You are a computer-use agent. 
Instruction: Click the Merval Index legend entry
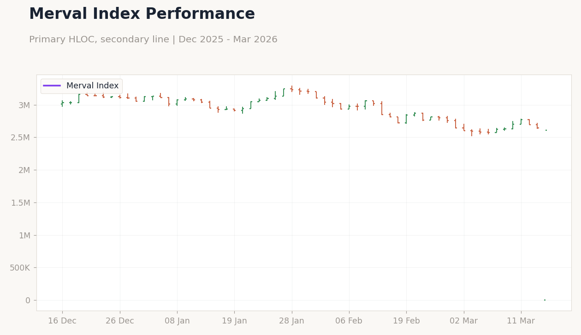pyautogui.click(x=81, y=86)
